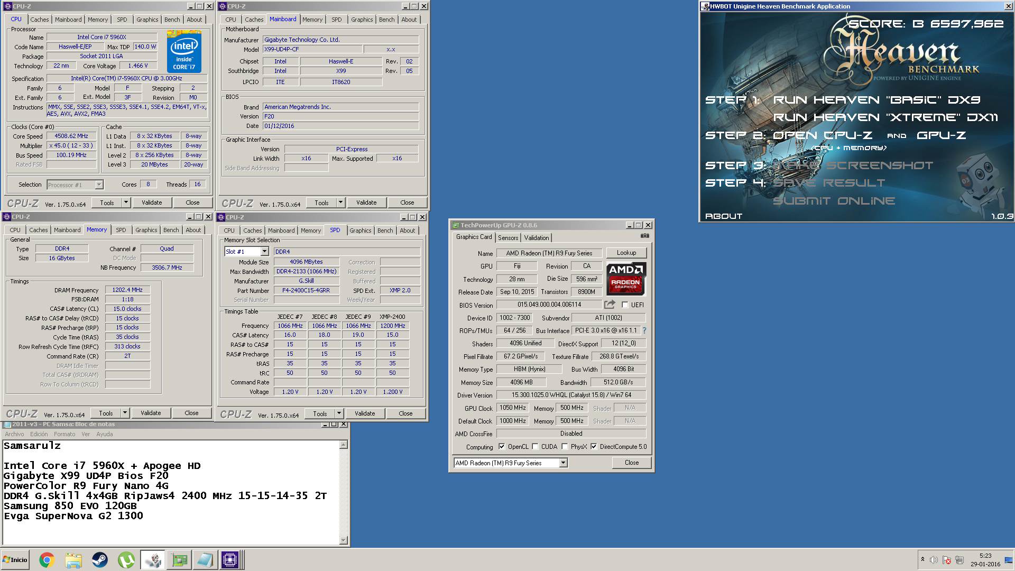Viewport: 1015px width, 571px height.
Task: Toggle UEFI checkbox in GPU-Z
Action: click(625, 305)
